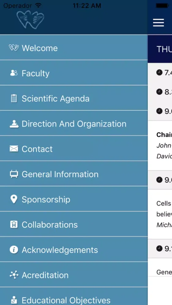Tap the hamburger menu icon
This screenshot has height=305, width=172.
point(158,23)
